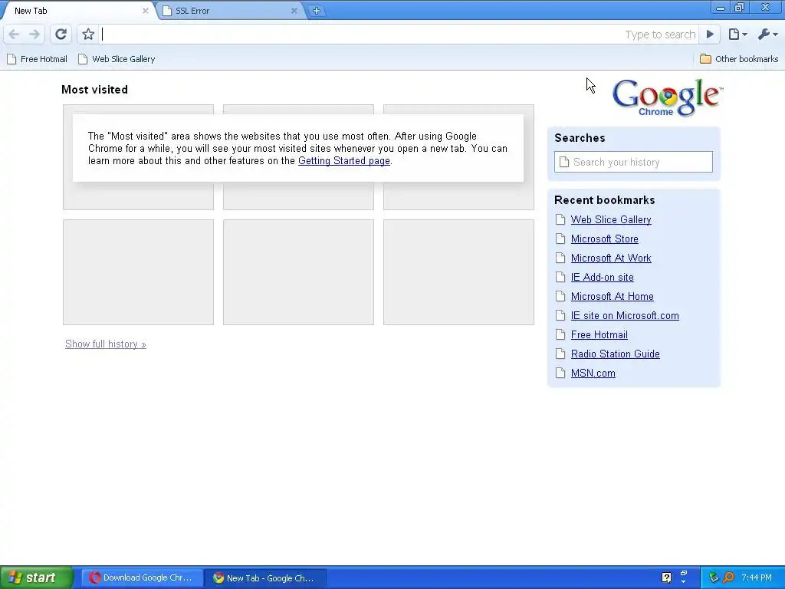785x589 pixels.
Task: Open Free Hotmail link in Recent bookmarks
Action: [x=599, y=334]
